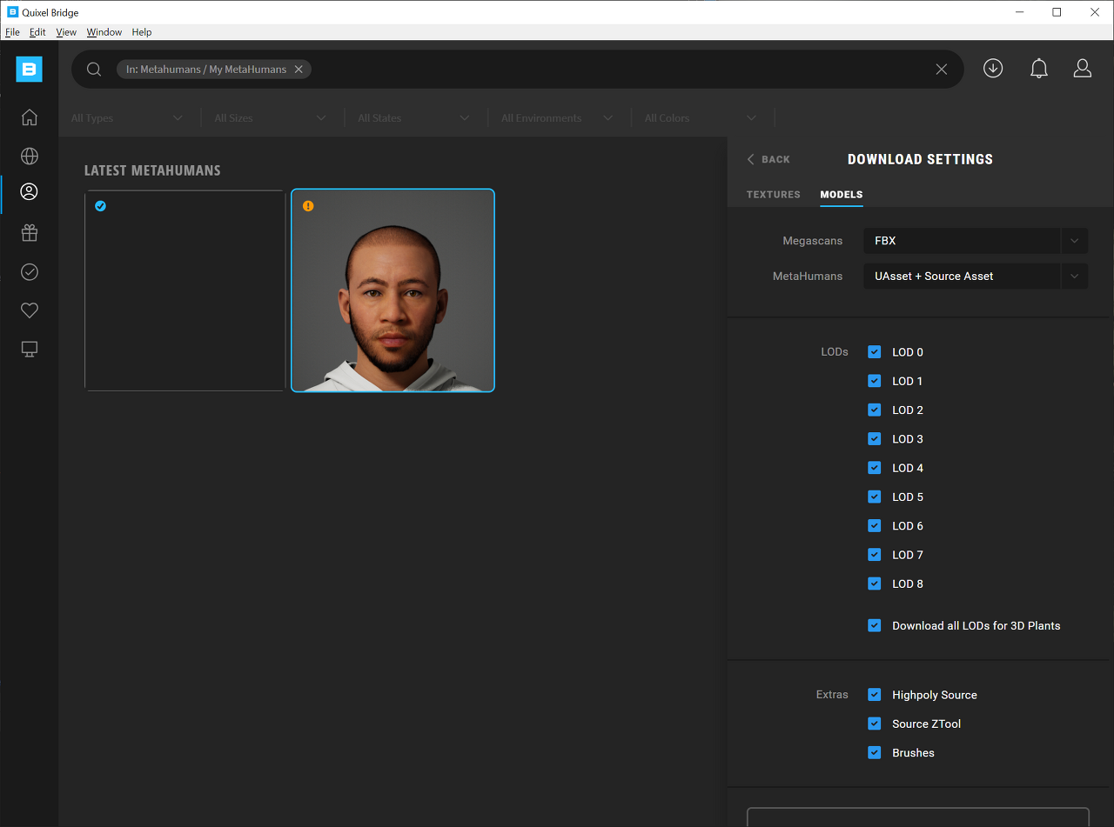This screenshot has width=1114, height=827.
Task: Open the Window menu
Action: [104, 32]
